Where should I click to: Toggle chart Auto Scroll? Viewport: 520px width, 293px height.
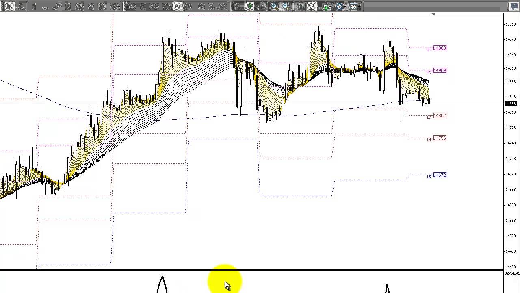coord(300,7)
